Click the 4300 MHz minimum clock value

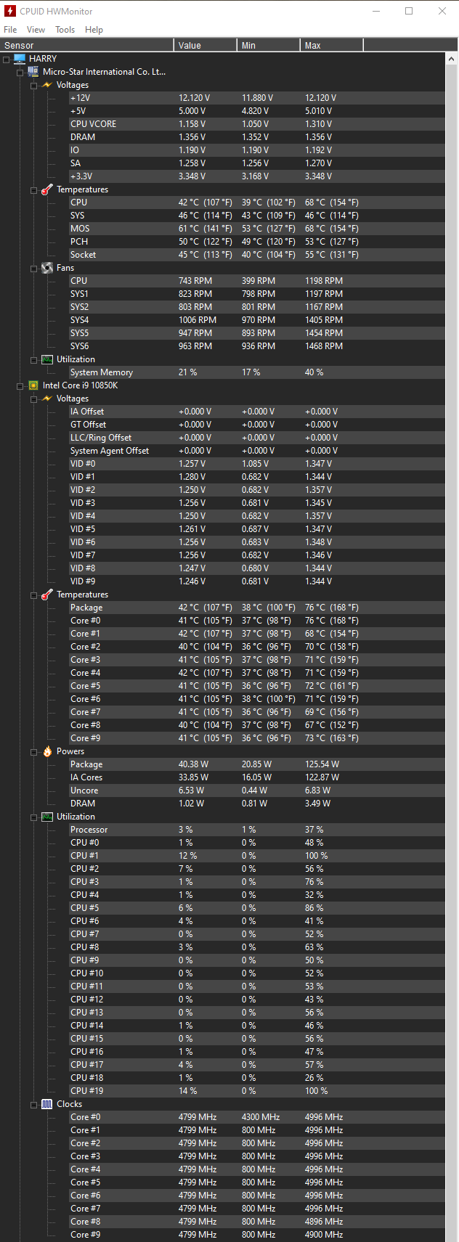coord(261,1117)
